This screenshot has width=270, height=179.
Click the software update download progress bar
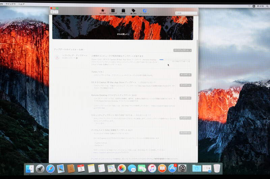point(175,59)
